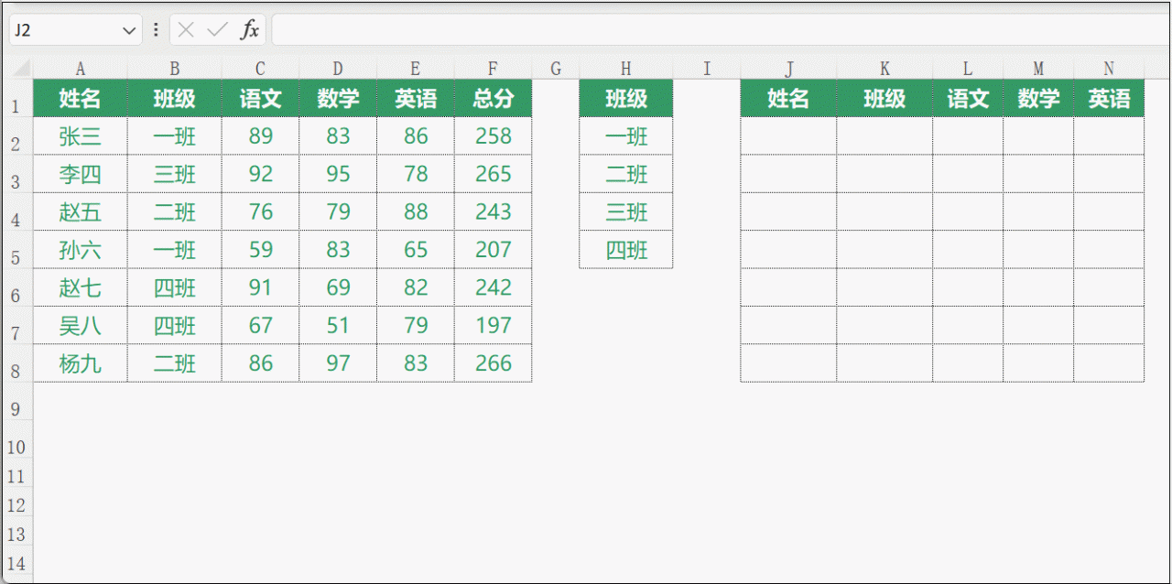Select total score cell 266

point(493,363)
